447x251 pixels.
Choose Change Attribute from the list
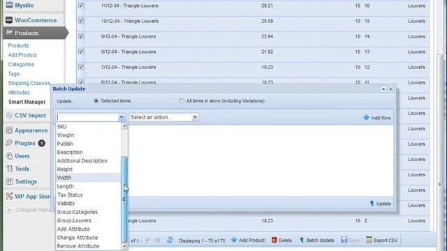pyautogui.click(x=88, y=238)
